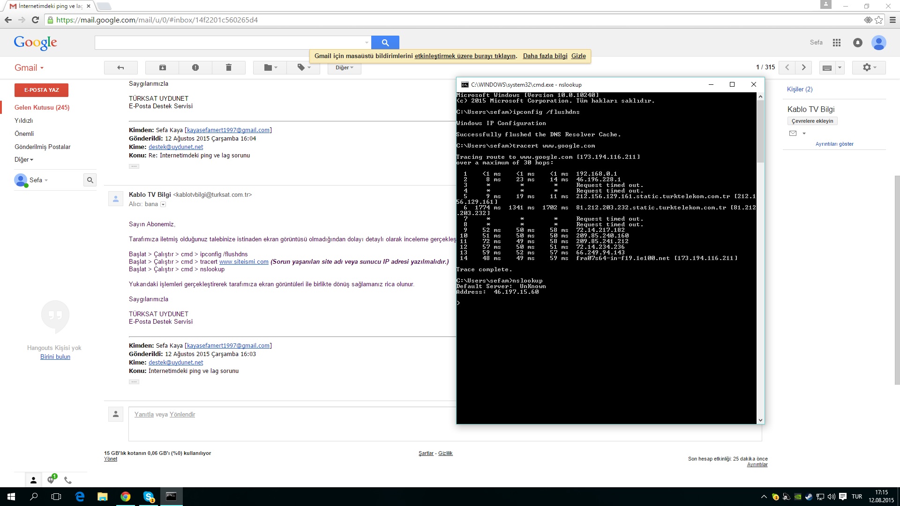
Task: Open the Gmail product switcher dropdown
Action: pyautogui.click(x=29, y=67)
